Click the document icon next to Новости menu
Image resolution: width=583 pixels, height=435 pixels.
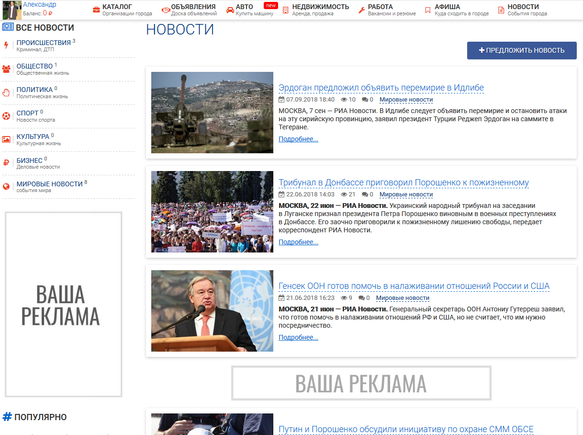(x=501, y=10)
